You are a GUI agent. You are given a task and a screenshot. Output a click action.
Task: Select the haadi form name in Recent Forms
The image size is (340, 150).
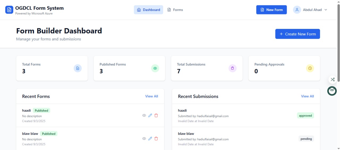click(x=27, y=111)
